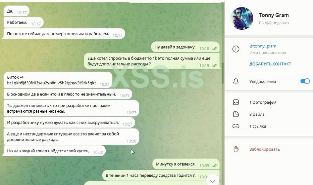Open the @tonny_gram username link

pos(263,46)
